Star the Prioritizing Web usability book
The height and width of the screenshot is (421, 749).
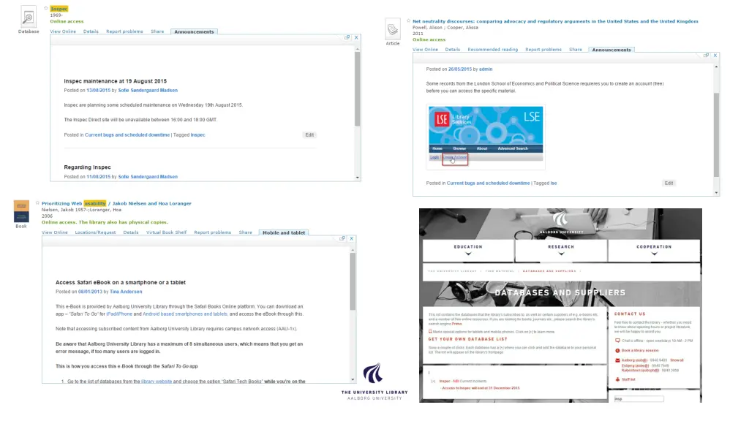point(37,202)
